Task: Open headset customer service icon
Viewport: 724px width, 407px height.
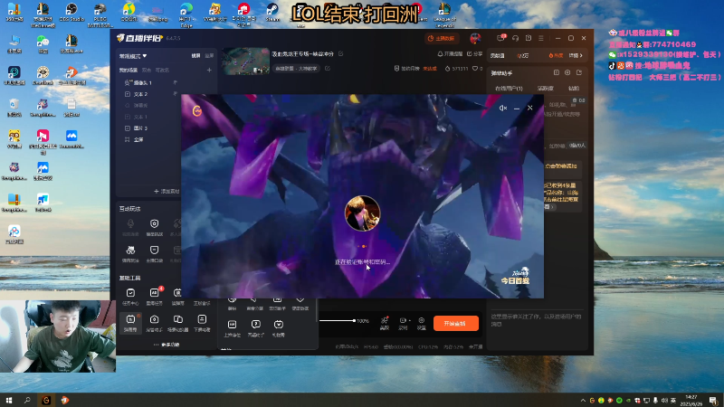Action: click(x=515, y=38)
